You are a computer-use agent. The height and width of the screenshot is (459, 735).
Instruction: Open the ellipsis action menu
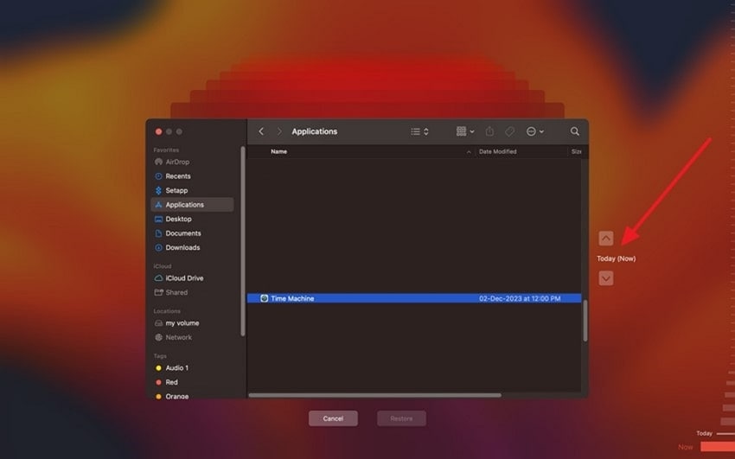point(535,131)
